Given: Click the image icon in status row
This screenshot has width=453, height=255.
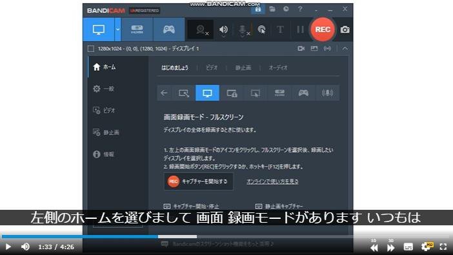Looking at the screenshot, I should tap(314, 48).
